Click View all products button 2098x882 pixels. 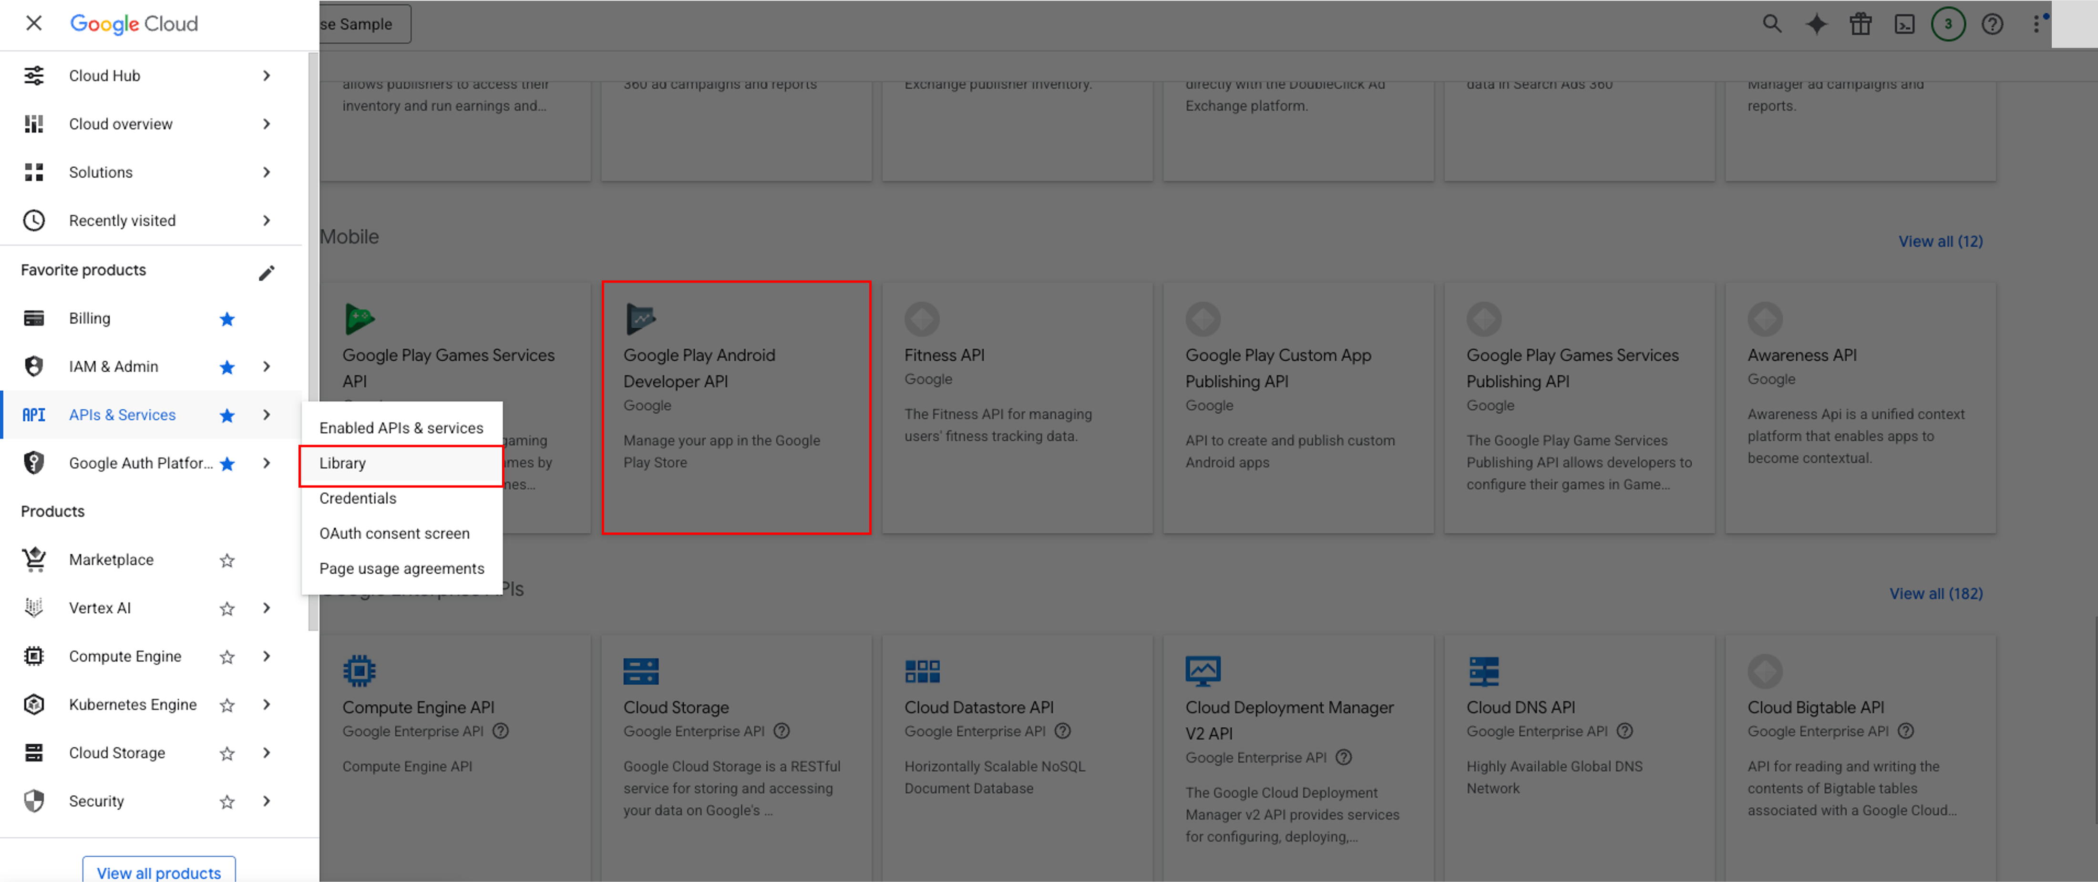pos(159,872)
